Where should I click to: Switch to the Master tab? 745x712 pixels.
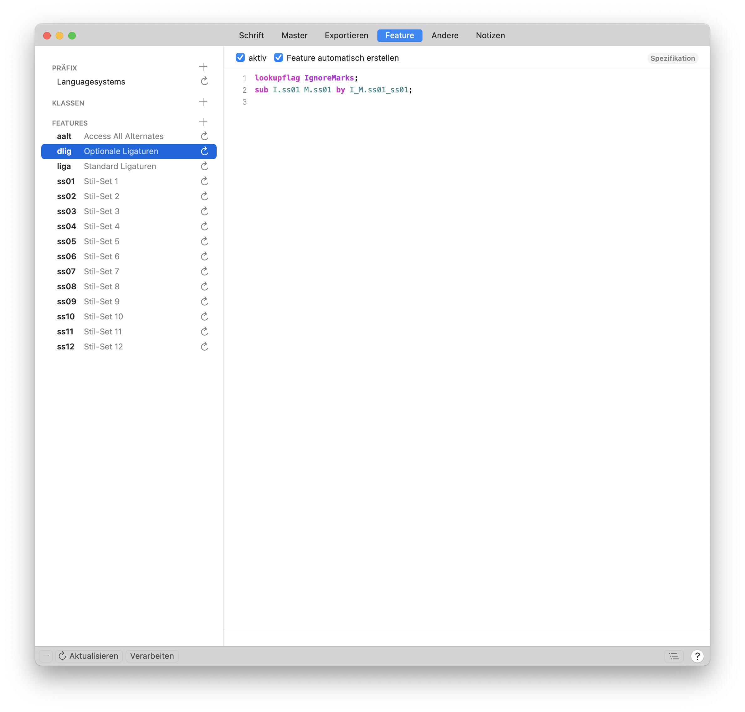pyautogui.click(x=294, y=35)
